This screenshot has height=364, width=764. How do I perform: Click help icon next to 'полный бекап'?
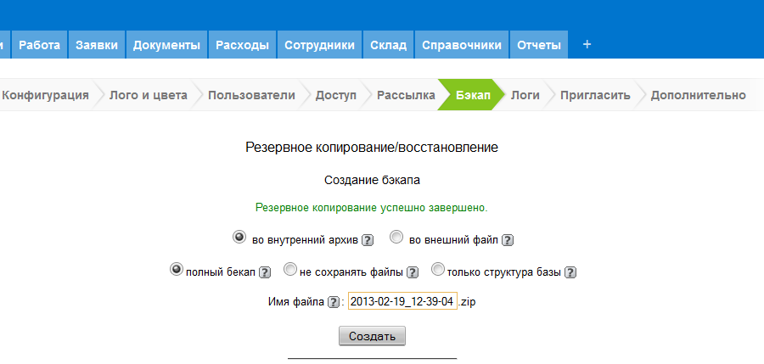point(265,272)
